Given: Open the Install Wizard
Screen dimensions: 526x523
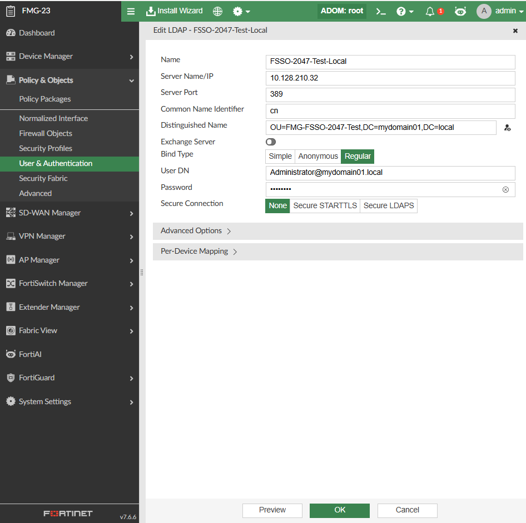Looking at the screenshot, I should click(x=175, y=11).
